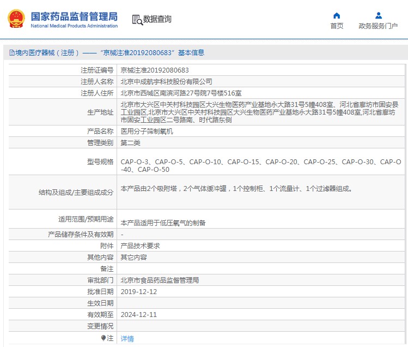Click breadcrumb 境内医疗器械（注册）
Viewport: 408px width, 347px height.
[47, 53]
